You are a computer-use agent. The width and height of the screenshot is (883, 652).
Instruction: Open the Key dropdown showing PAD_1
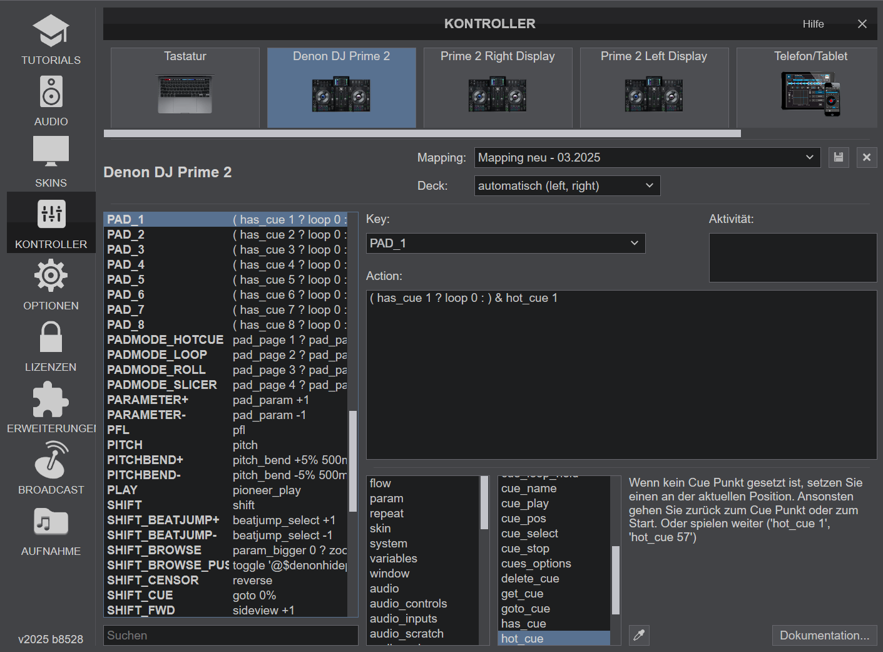506,243
